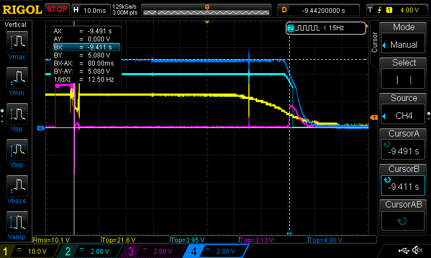This screenshot has width=431, height=258.
Task: Click the Rms=10.1 V measurement
Action: click(x=51, y=240)
